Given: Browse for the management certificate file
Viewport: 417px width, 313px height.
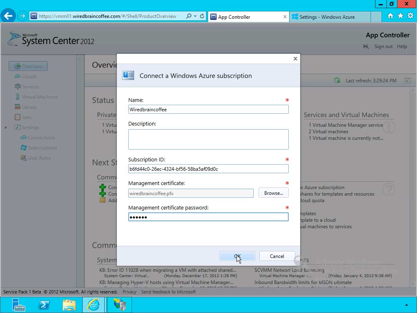Looking at the screenshot, I should [x=273, y=193].
